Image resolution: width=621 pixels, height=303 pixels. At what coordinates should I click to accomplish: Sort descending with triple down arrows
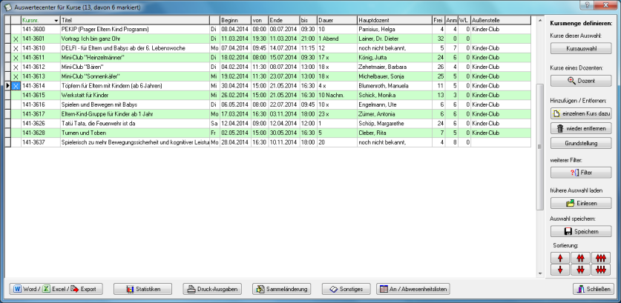click(x=601, y=270)
